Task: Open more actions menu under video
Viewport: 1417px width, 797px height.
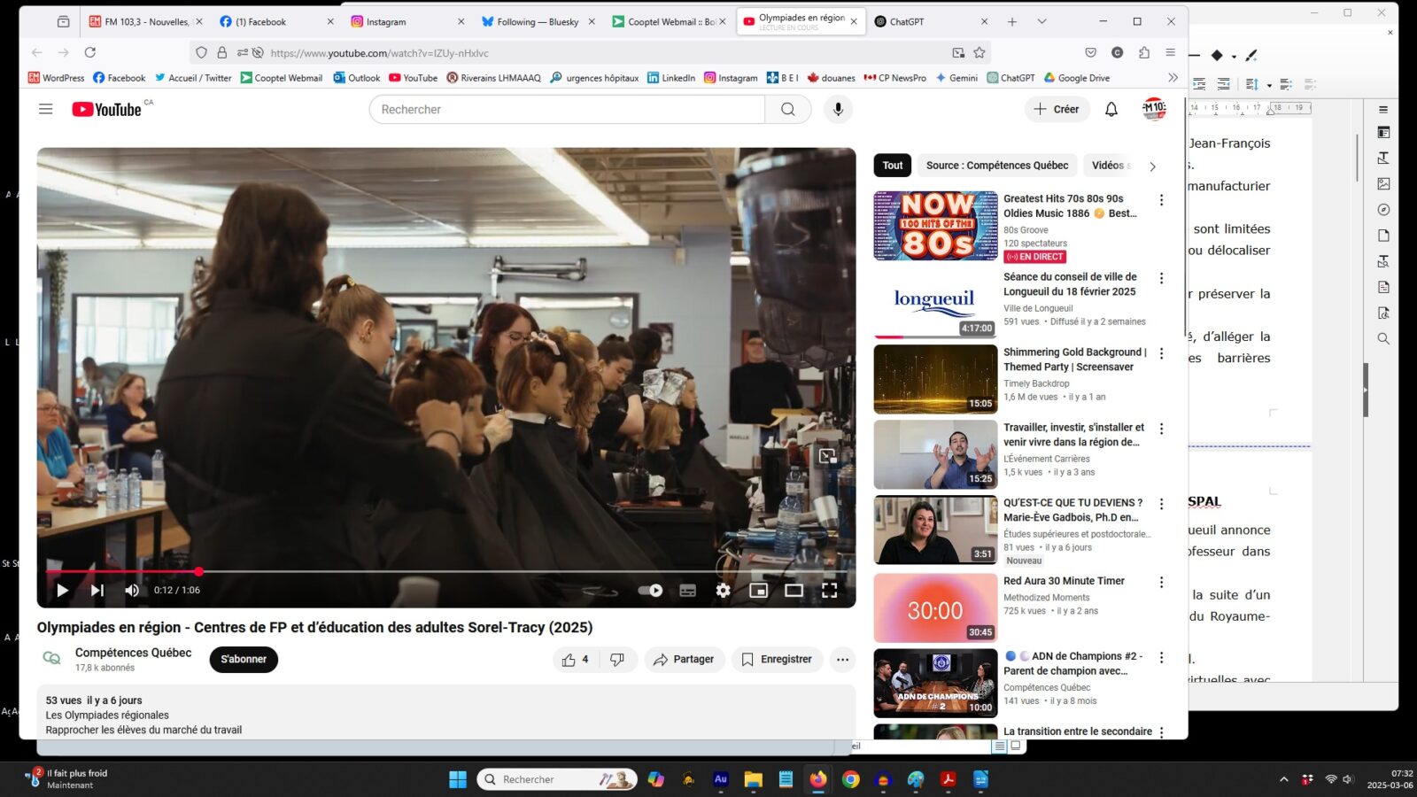Action: pos(842,660)
